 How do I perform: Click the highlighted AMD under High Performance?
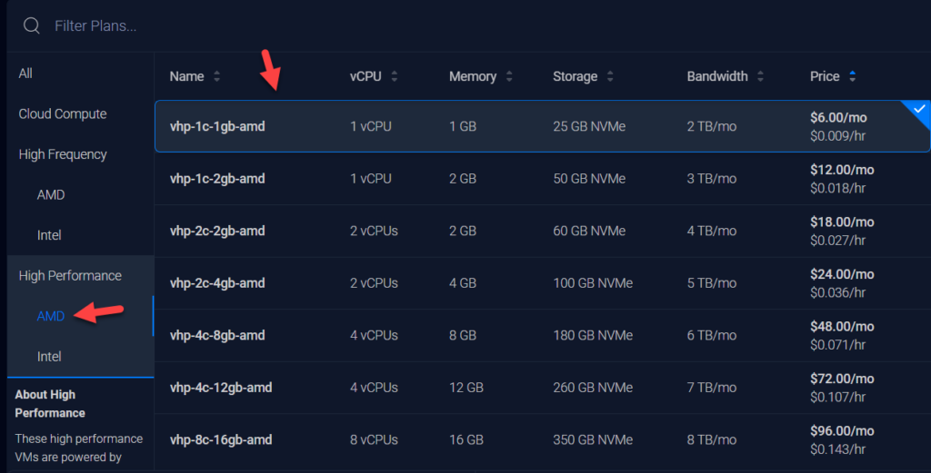pyautogui.click(x=51, y=316)
